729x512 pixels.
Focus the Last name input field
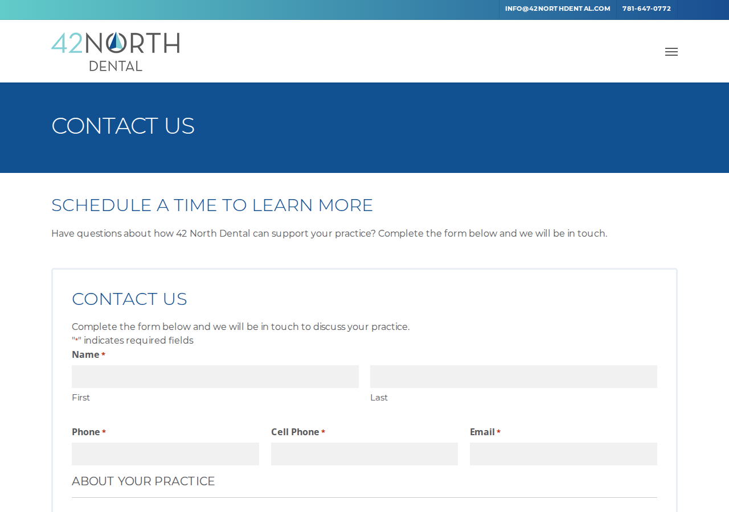(x=514, y=377)
